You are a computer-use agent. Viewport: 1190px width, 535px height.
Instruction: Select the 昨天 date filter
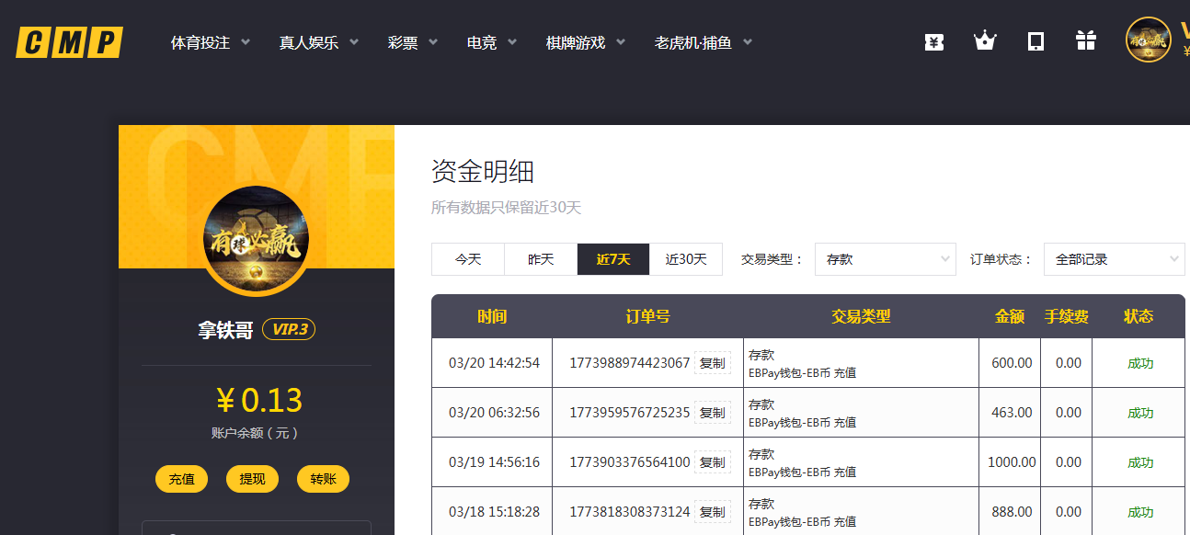541,259
